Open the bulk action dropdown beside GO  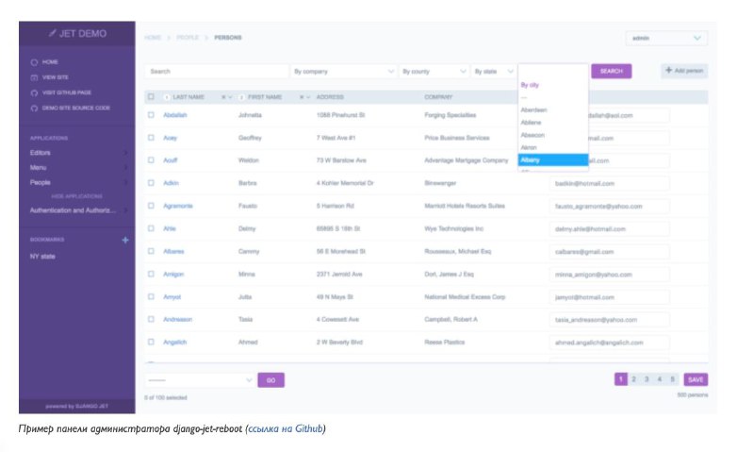click(x=200, y=380)
